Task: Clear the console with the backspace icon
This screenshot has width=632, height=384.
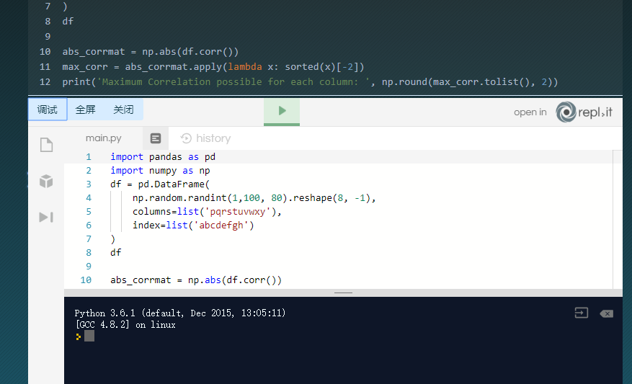Action: click(607, 313)
